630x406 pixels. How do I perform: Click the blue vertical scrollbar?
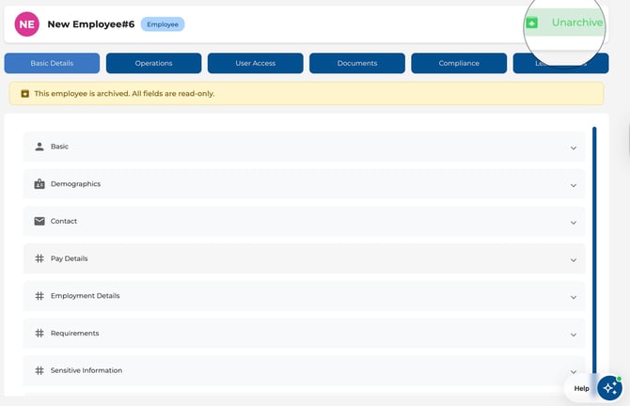coord(593,244)
